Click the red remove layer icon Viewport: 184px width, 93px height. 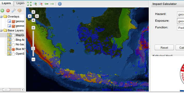coord(8,11)
